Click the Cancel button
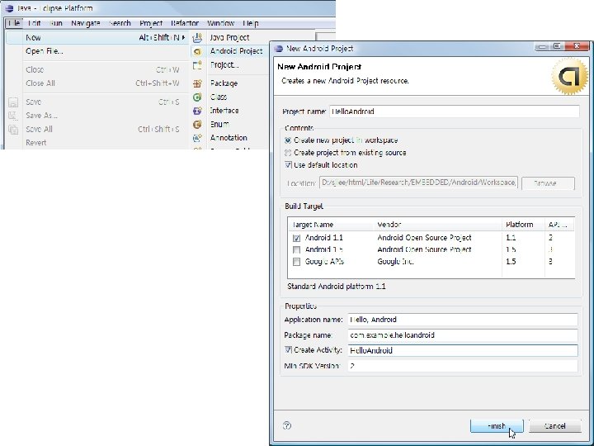Image resolution: width=594 pixels, height=446 pixels. pos(555,426)
